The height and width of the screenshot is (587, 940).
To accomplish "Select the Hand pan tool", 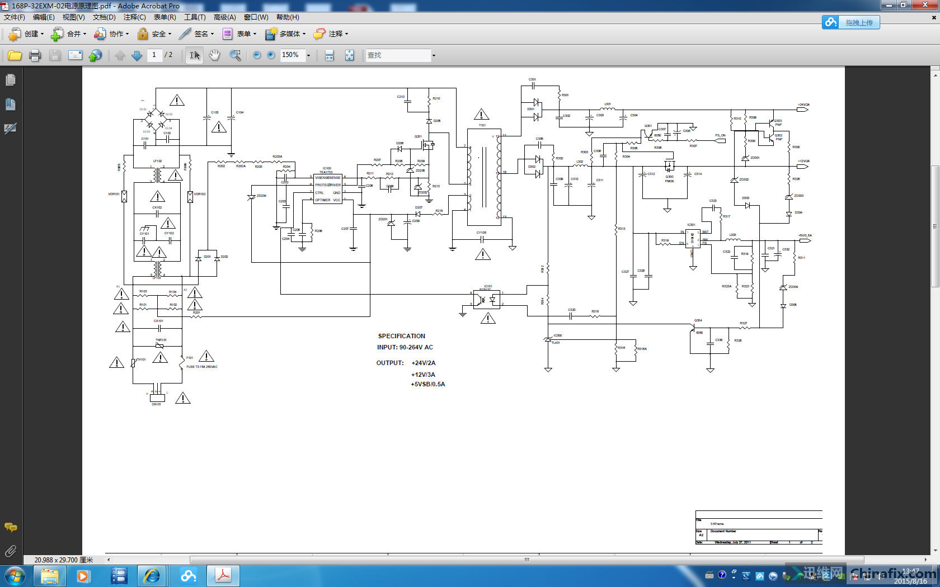I will tap(214, 55).
